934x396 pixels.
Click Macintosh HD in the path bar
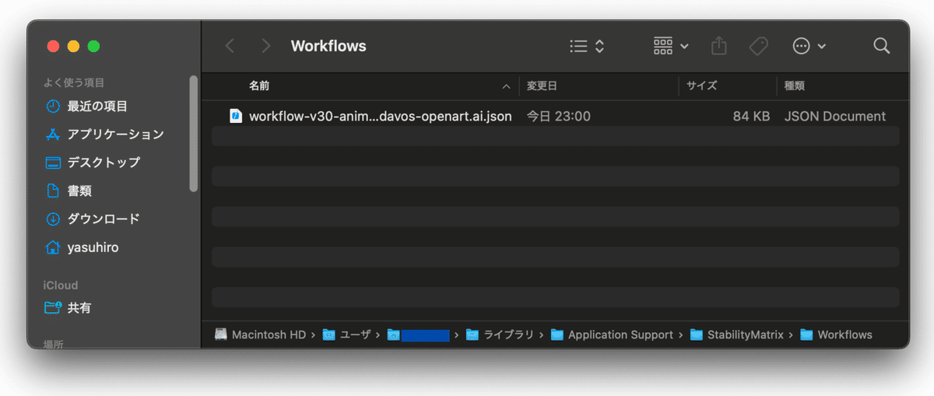(260, 335)
